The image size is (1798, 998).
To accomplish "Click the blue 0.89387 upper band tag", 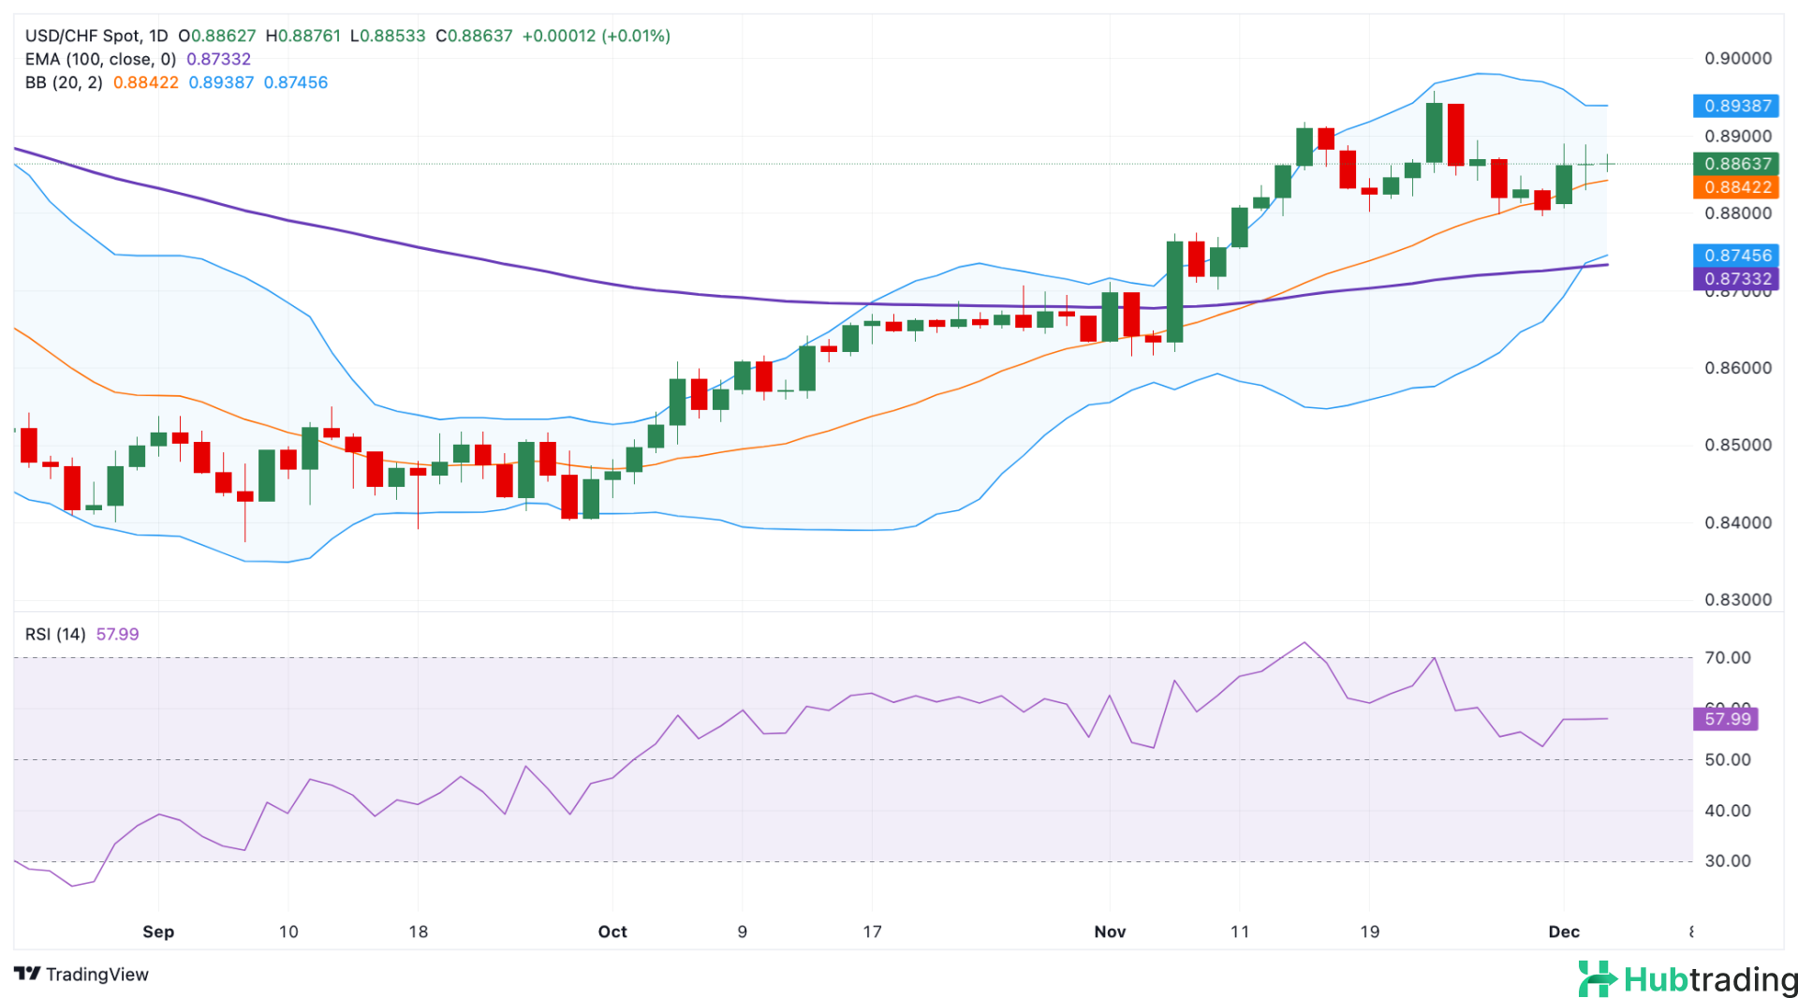I will pos(1737,106).
